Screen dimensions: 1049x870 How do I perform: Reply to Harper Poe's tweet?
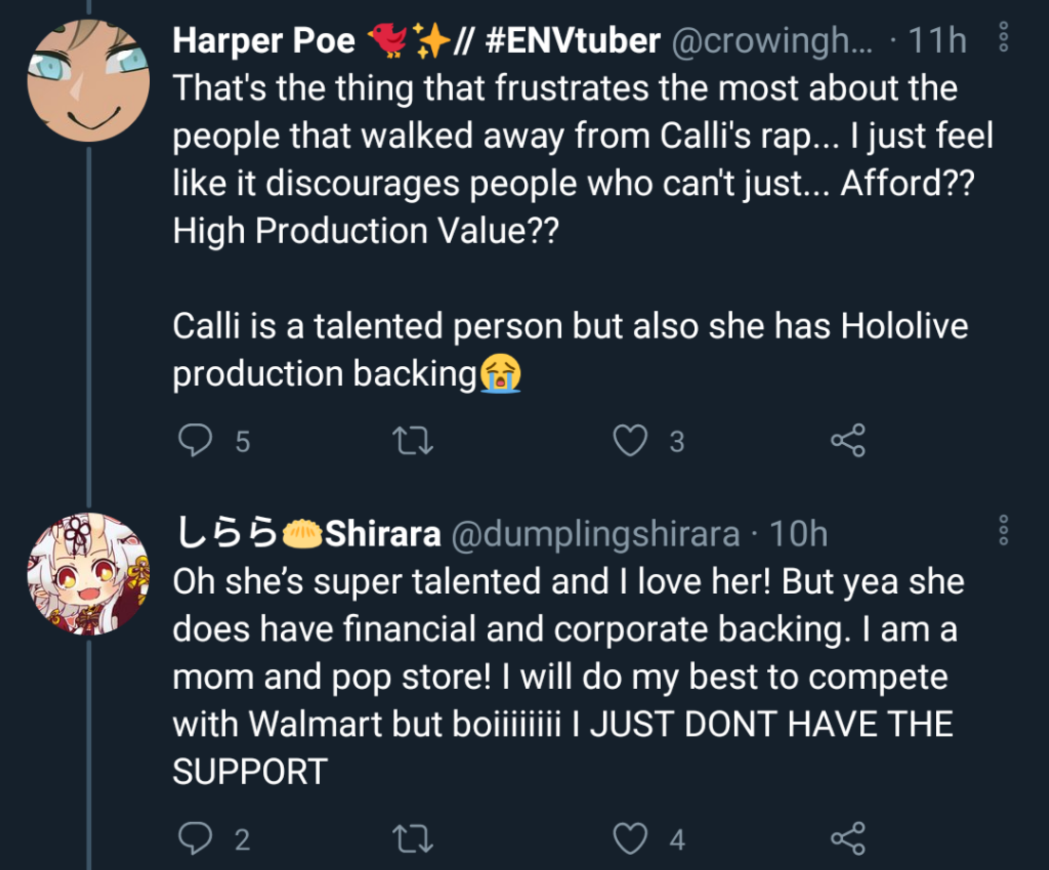click(195, 441)
